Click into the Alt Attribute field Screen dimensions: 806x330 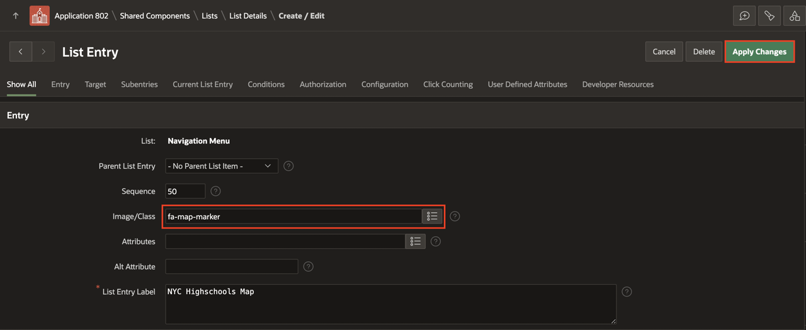pos(231,266)
